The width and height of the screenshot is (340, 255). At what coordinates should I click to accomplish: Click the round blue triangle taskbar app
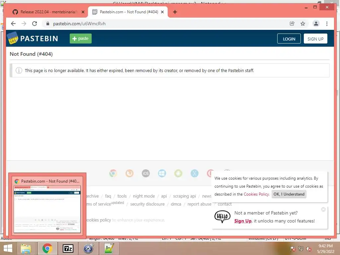pyautogui.click(x=88, y=248)
